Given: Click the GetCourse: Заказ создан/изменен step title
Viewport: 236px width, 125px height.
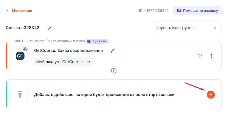Looking at the screenshot, I should 68,51.
